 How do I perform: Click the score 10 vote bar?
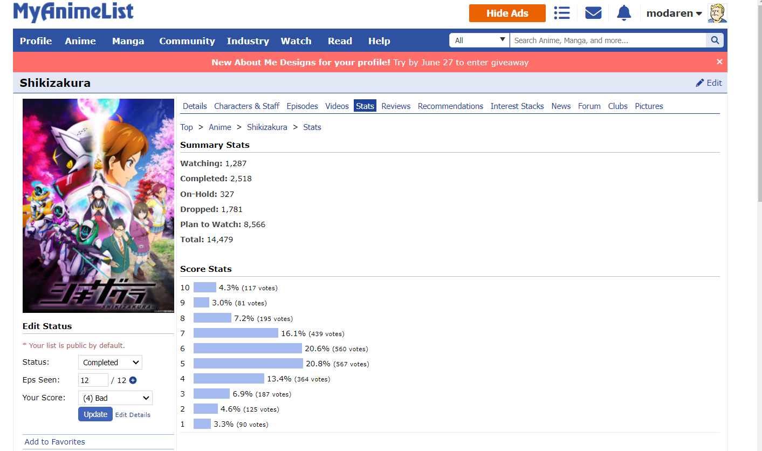tap(205, 288)
